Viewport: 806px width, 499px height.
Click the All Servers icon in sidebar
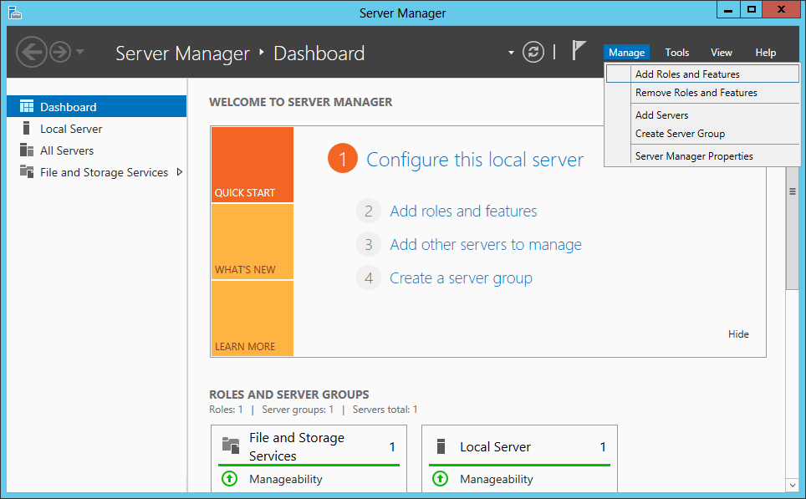coord(27,150)
